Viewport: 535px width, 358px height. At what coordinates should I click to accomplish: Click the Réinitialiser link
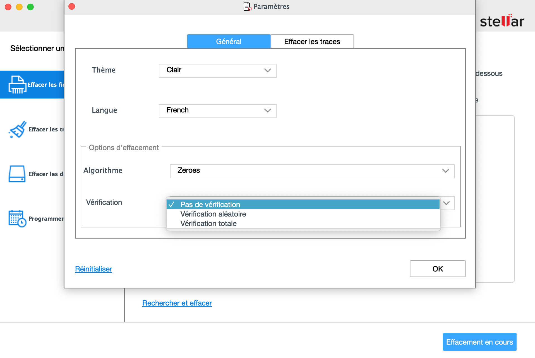pos(93,269)
